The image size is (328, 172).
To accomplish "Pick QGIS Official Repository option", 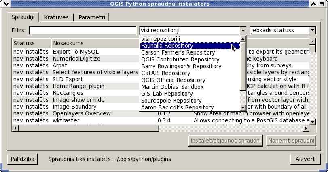I will tap(190, 80).
